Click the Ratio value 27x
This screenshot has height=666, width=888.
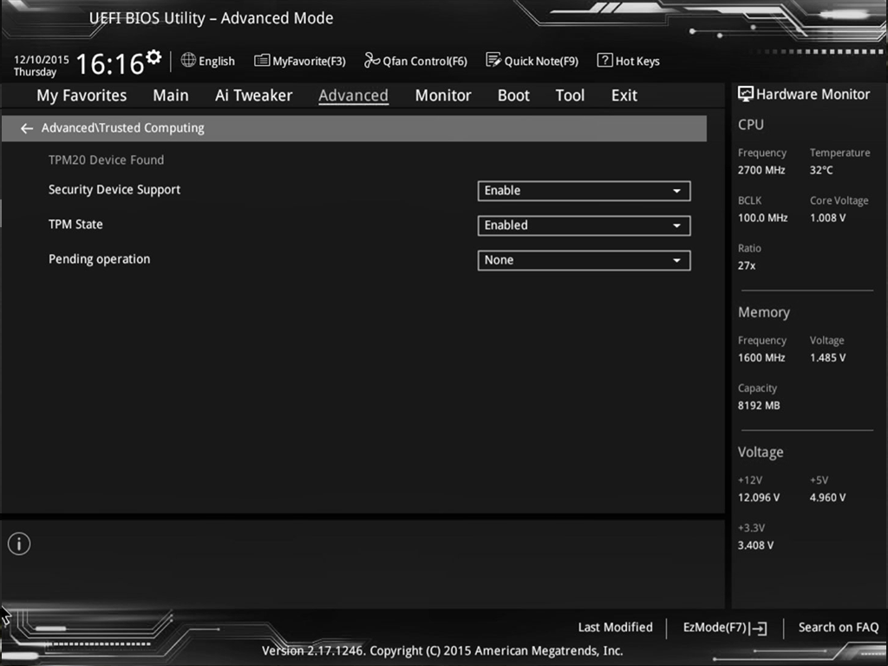pyautogui.click(x=747, y=265)
